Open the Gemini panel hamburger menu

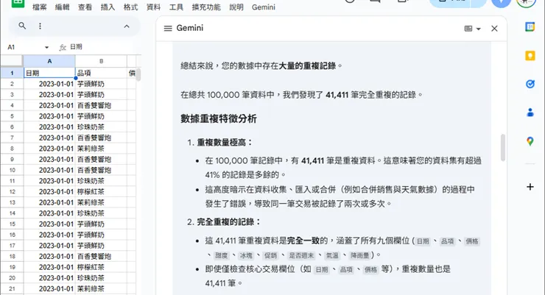(x=168, y=29)
